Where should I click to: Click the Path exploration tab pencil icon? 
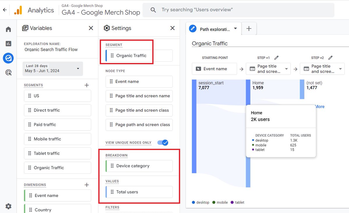coord(193,28)
